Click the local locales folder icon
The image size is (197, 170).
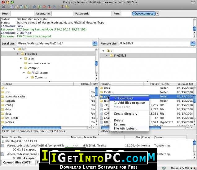click(x=3, y=122)
